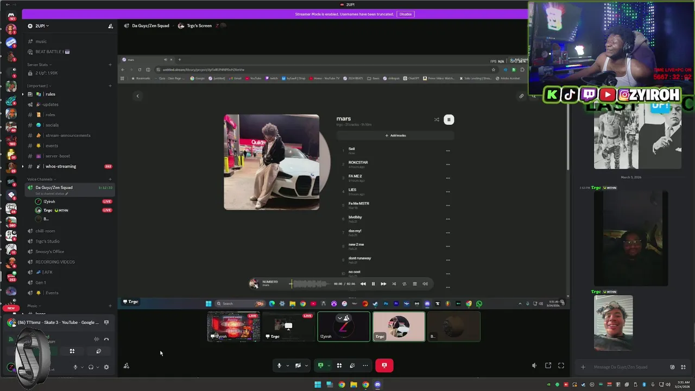Select !Zyiroh's live stream thumbnail
Image resolution: width=695 pixels, height=391 pixels.
pos(233,326)
